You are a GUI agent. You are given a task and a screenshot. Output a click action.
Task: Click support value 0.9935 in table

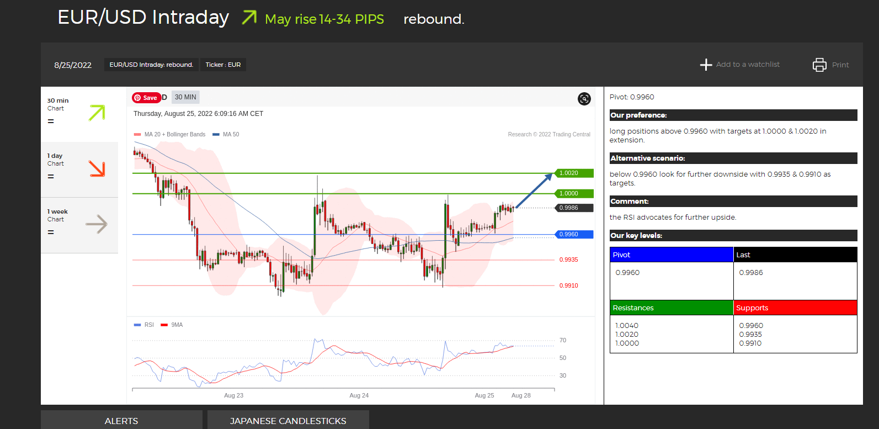point(750,335)
